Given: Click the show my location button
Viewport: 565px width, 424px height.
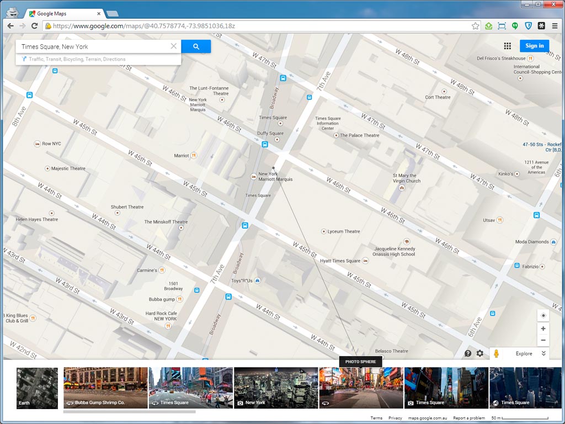Looking at the screenshot, I should [x=543, y=316].
